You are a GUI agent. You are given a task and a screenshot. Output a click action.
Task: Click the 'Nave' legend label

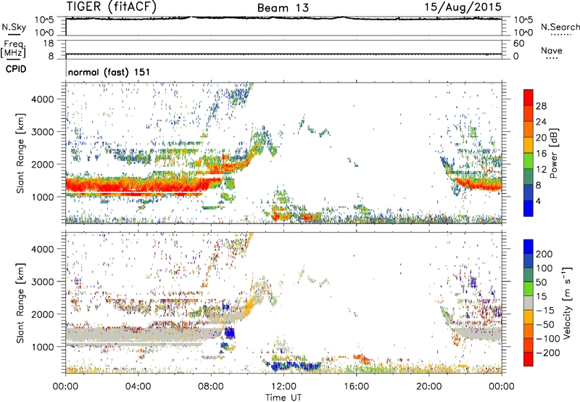(551, 50)
